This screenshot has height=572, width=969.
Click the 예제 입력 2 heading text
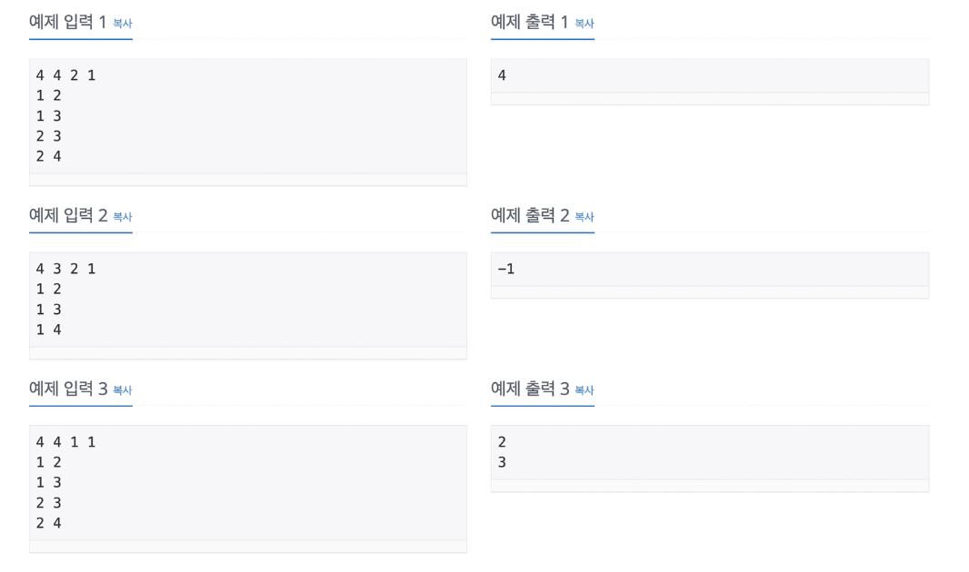tap(68, 216)
